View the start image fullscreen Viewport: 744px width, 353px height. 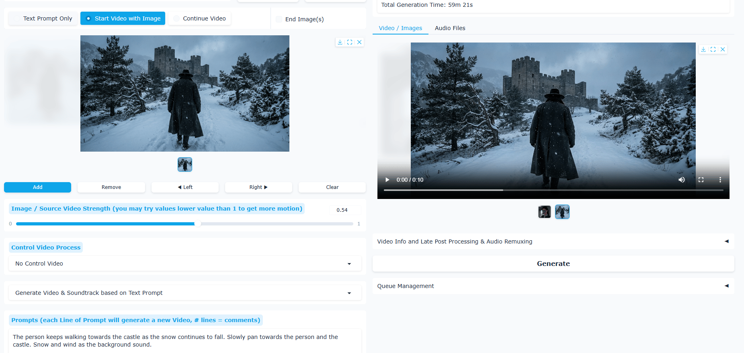pos(350,42)
